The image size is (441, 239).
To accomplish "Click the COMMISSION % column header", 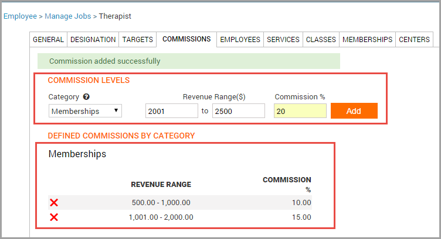I will tap(287, 185).
